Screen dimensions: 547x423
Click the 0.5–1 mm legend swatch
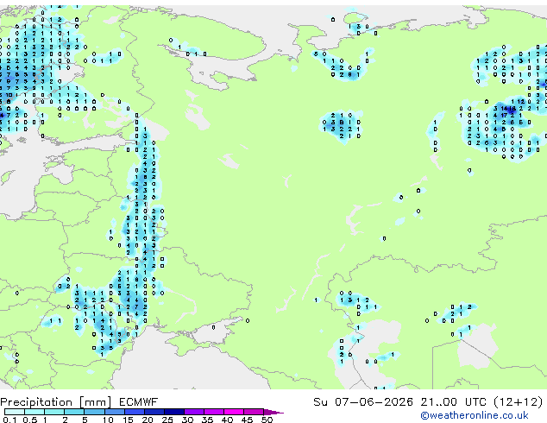click(35, 412)
